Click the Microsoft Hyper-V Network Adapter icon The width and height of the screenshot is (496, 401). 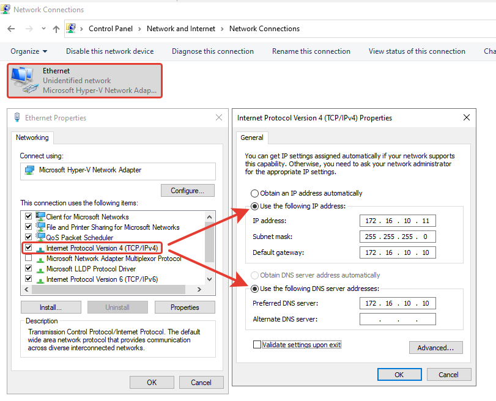29,170
